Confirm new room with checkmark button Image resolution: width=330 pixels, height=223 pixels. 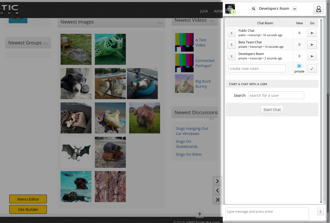[x=312, y=69]
